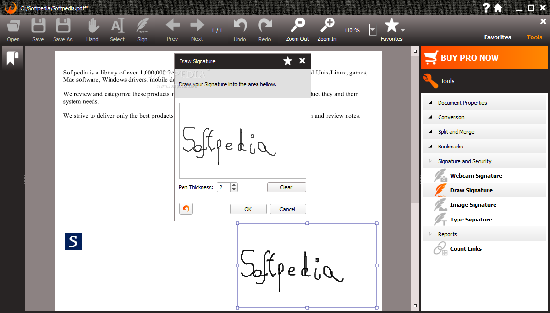Open a file with the Open icon
Screen dimensions: 550x313
(x=13, y=30)
